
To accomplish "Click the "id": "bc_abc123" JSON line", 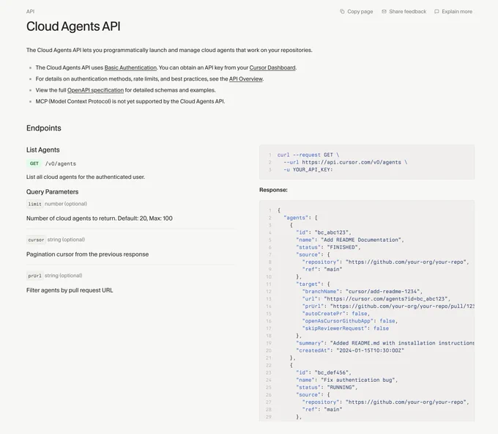I will (324, 232).
